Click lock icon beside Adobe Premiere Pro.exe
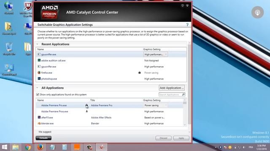The image size is (270, 151). coord(86,105)
